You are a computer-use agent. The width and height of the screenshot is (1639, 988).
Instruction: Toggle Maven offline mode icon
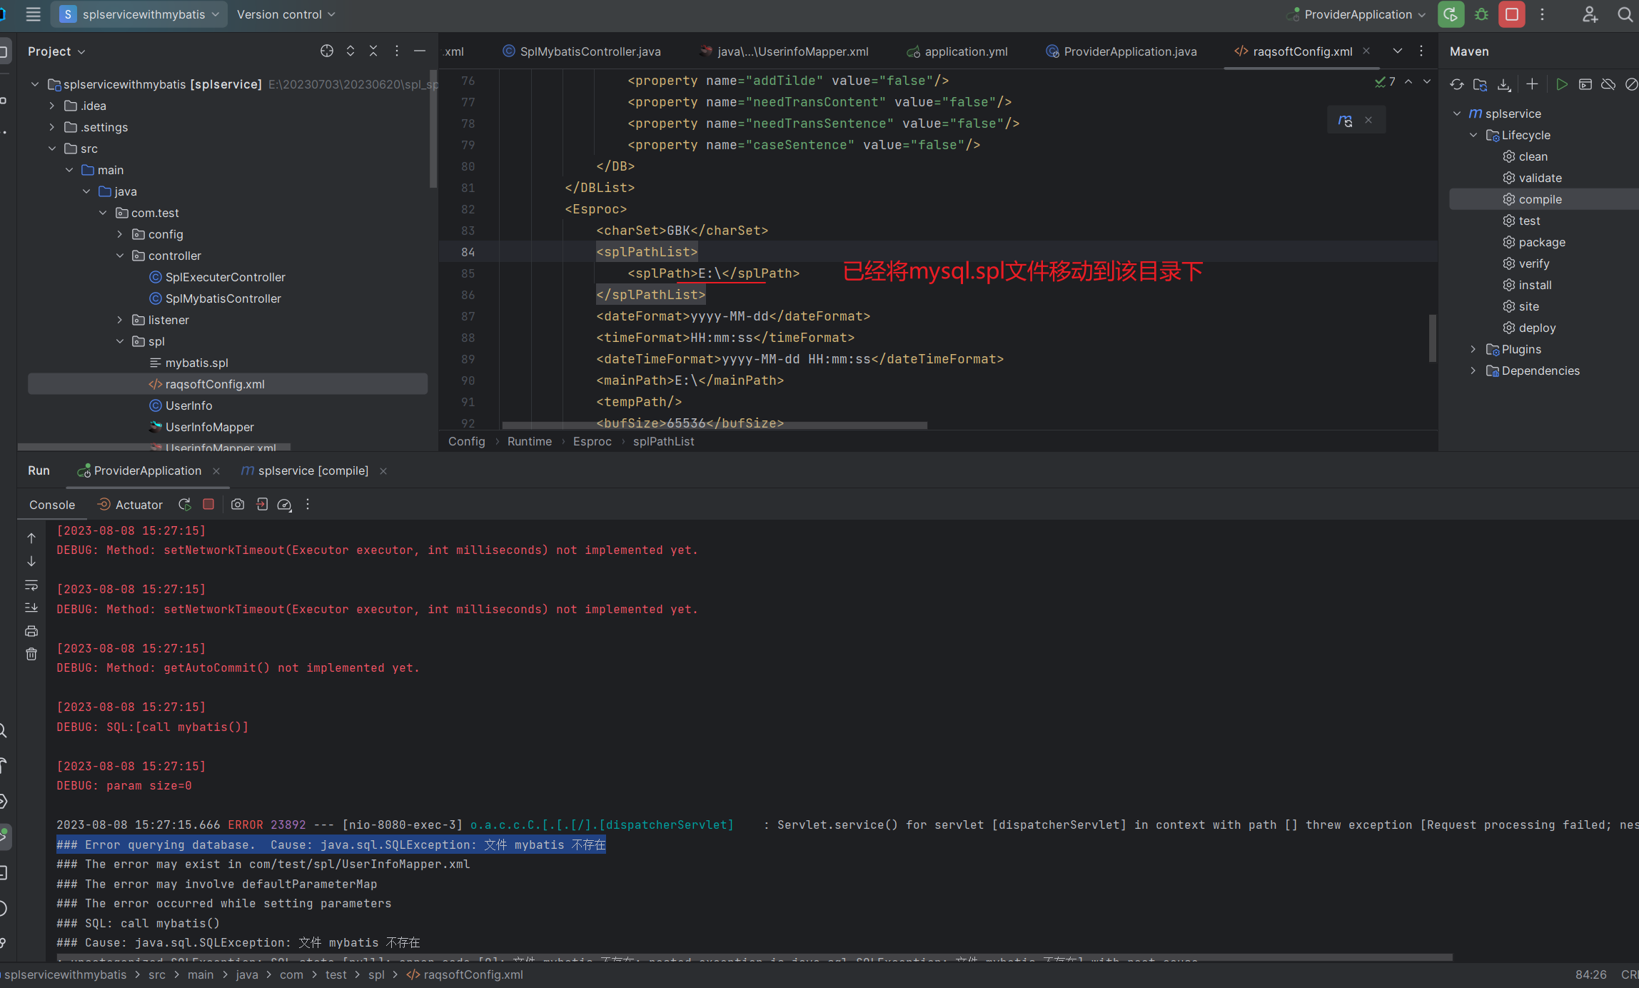1608,84
